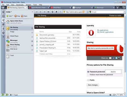Share via email icon
This screenshot has height=97, width=127.
point(110,58)
